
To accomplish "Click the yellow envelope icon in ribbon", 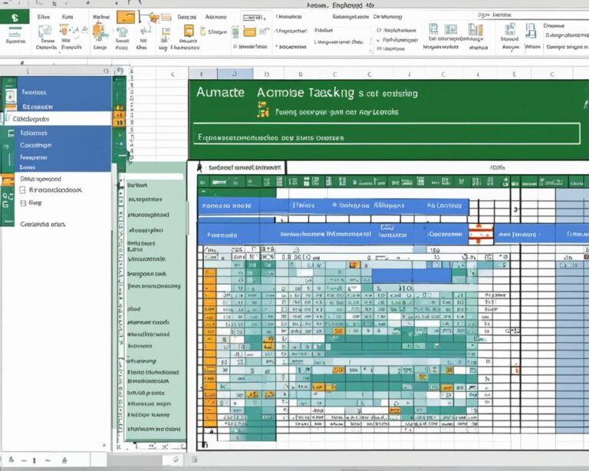I will [250, 31].
